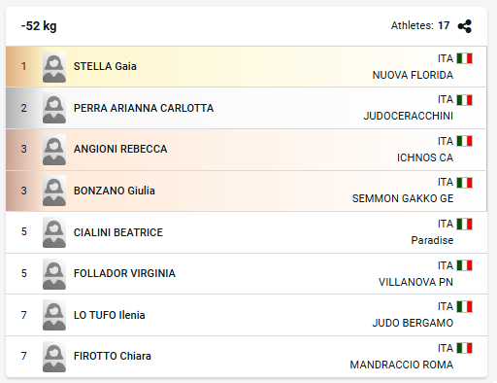Open BONZANO Giulia's athlete link
The height and width of the screenshot is (383, 497).
pos(115,191)
